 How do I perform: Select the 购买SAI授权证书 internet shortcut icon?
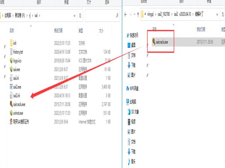coord(11,122)
